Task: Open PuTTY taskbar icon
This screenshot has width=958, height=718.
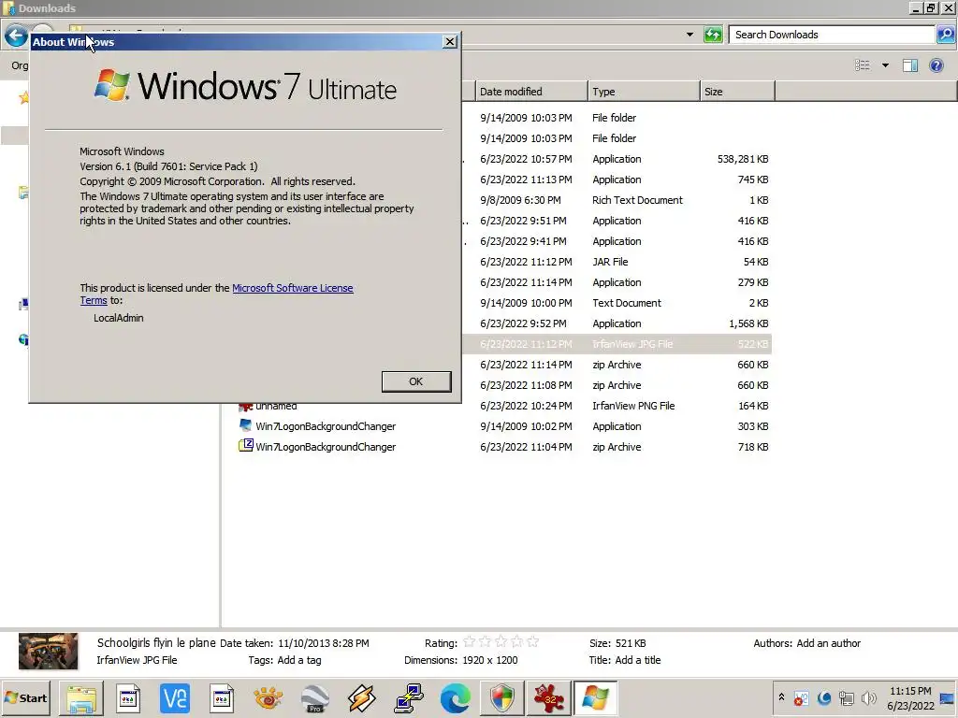Action: point(408,697)
